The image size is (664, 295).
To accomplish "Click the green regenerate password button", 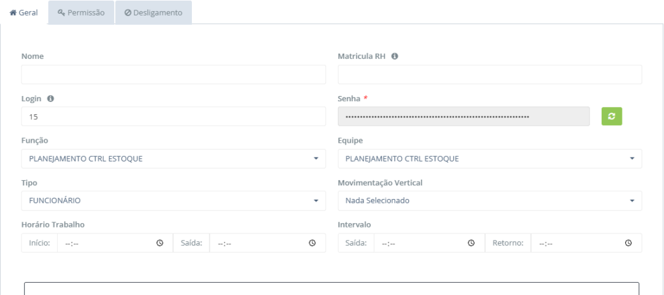I will [611, 116].
